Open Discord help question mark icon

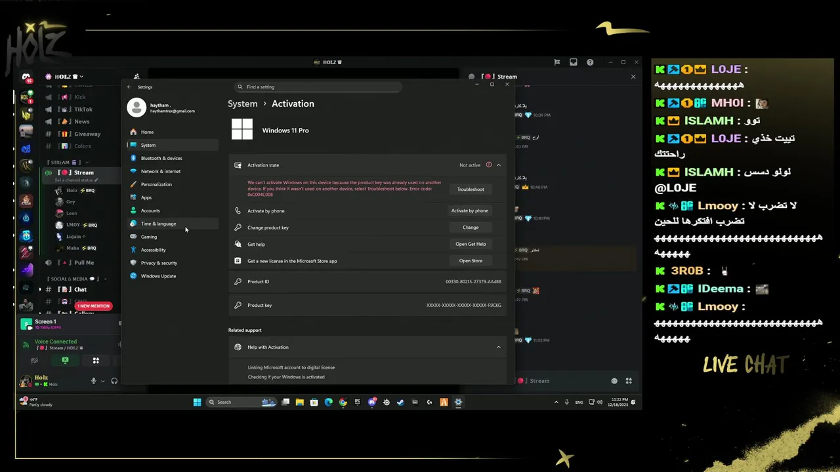tap(590, 62)
